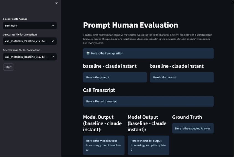Expand the Select First File for Comparison dropdown
Screen dimensions: 234x157
pyautogui.click(x=30, y=41)
